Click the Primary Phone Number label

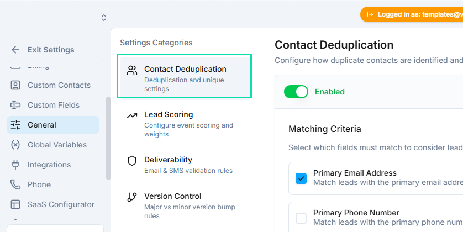pos(356,213)
